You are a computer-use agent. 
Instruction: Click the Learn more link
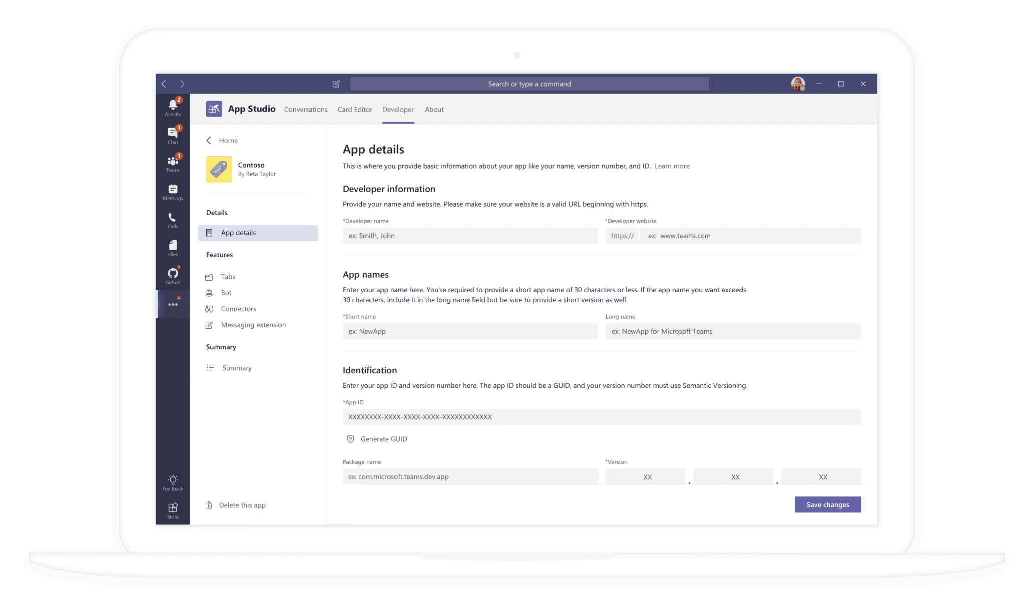(x=672, y=166)
